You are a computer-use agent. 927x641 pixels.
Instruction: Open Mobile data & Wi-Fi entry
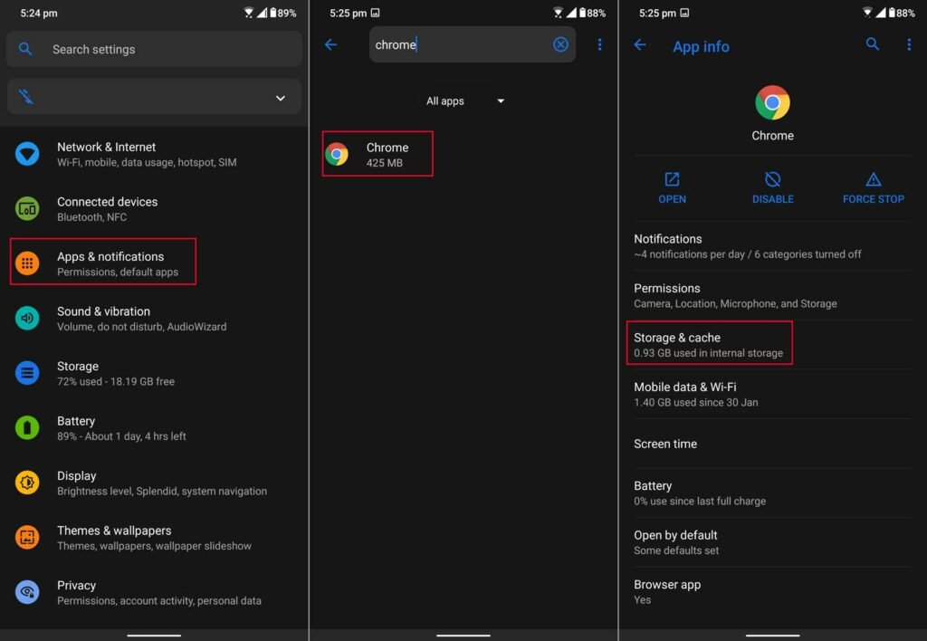pyautogui.click(x=773, y=395)
